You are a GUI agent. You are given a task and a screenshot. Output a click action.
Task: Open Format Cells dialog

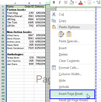pos(69,68)
